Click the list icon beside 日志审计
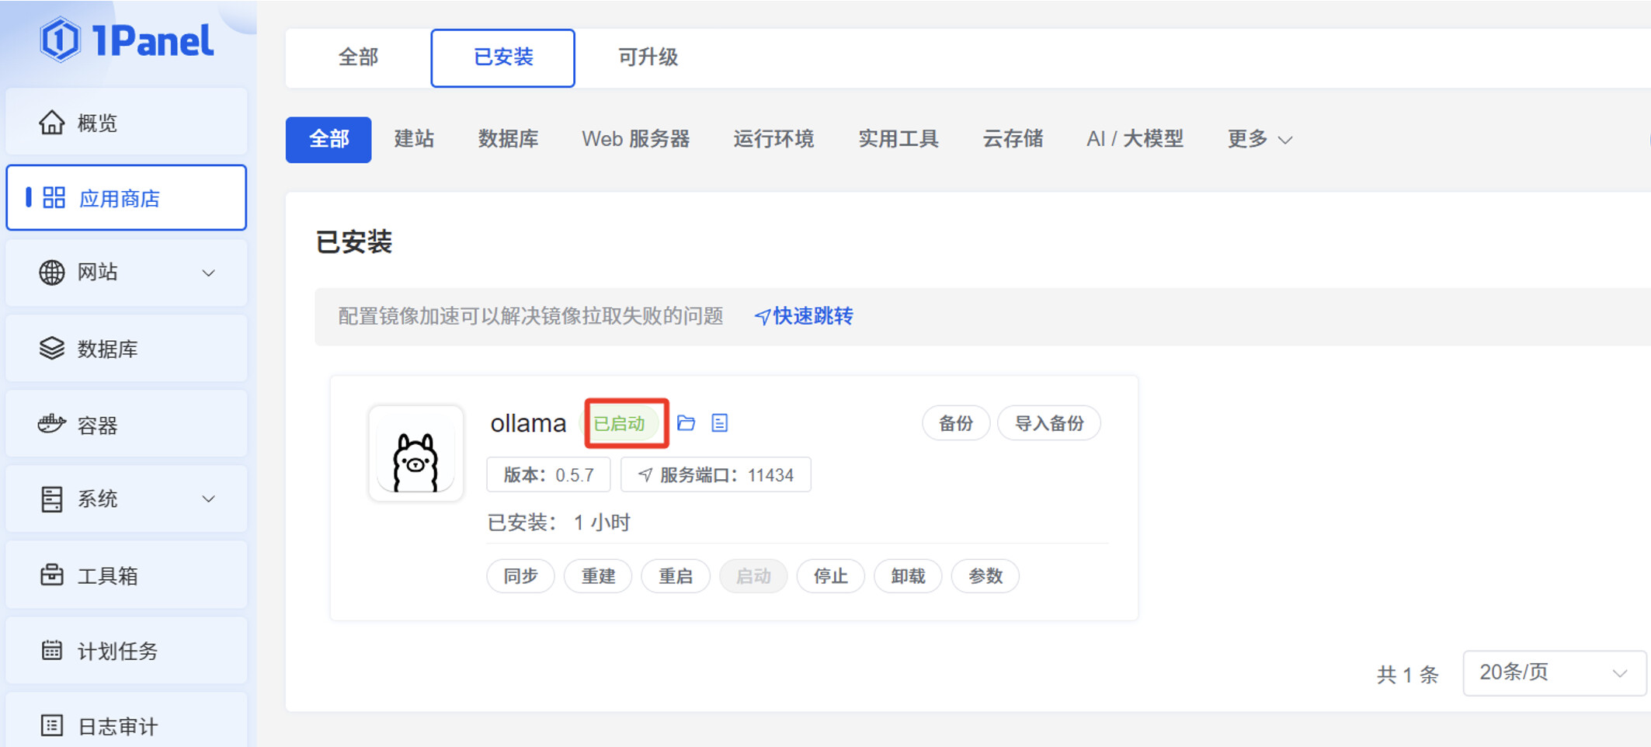1651x747 pixels. [52, 725]
